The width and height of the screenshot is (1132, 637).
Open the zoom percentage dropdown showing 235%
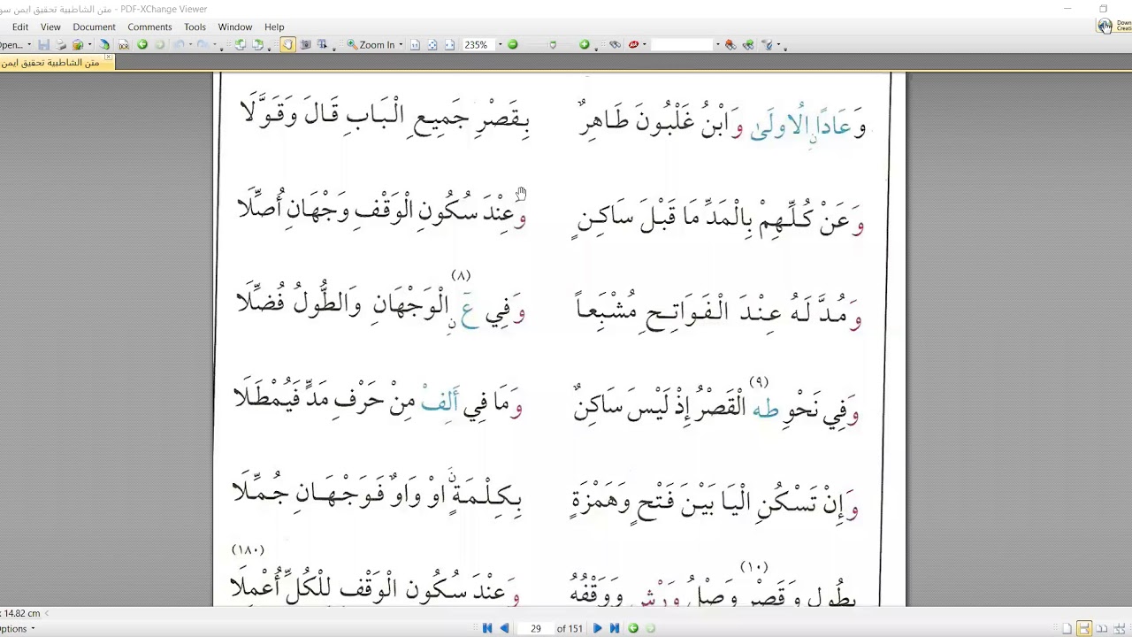tap(501, 44)
